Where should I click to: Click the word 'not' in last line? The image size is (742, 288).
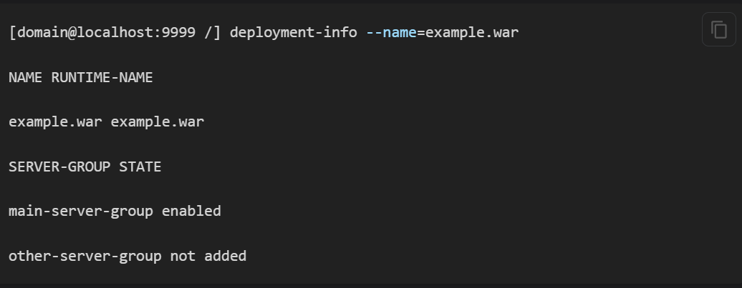point(183,255)
